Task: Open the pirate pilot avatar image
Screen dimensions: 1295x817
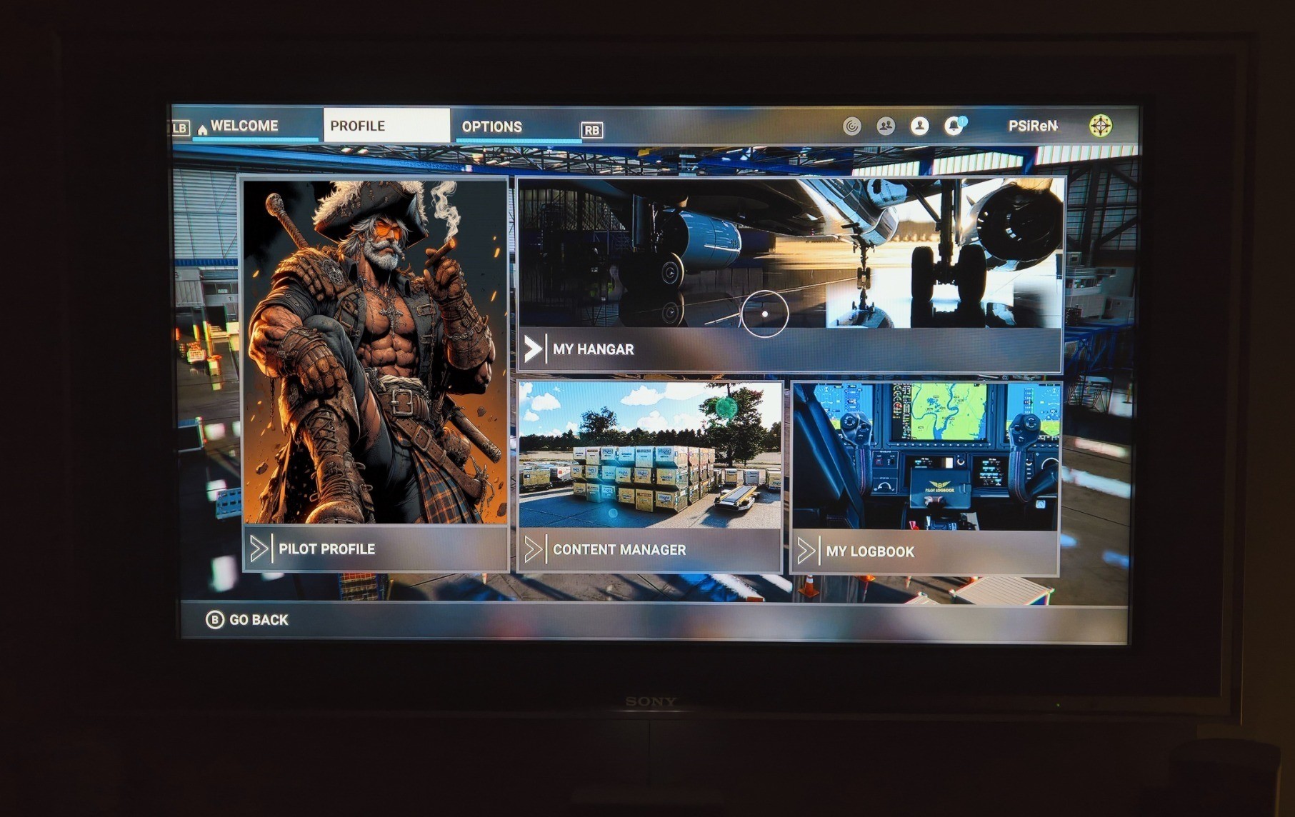Action: pyautogui.click(x=376, y=352)
